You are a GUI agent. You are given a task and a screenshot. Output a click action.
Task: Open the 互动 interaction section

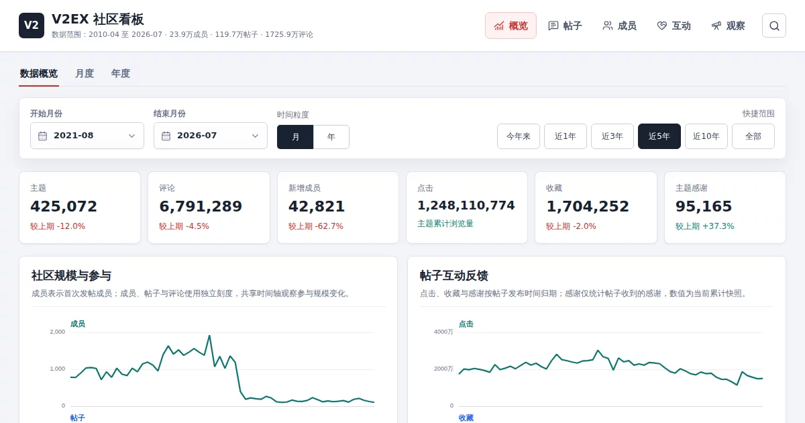(674, 26)
